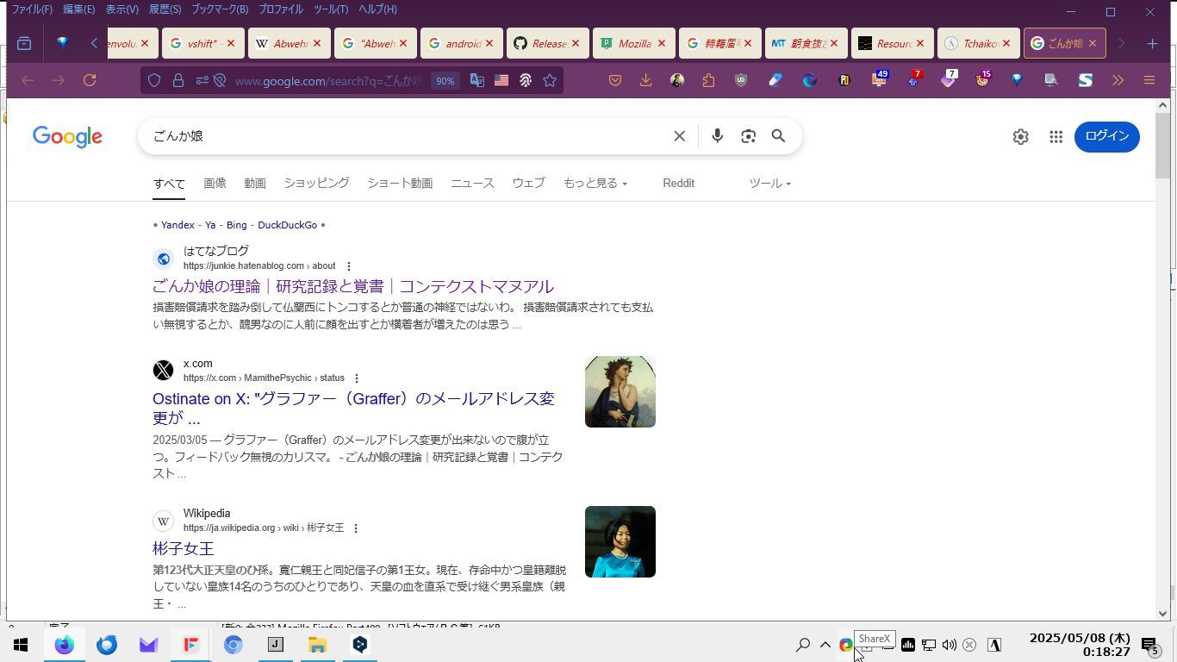Image resolution: width=1177 pixels, height=662 pixels.
Task: Open volume control in system tray
Action: (x=949, y=645)
